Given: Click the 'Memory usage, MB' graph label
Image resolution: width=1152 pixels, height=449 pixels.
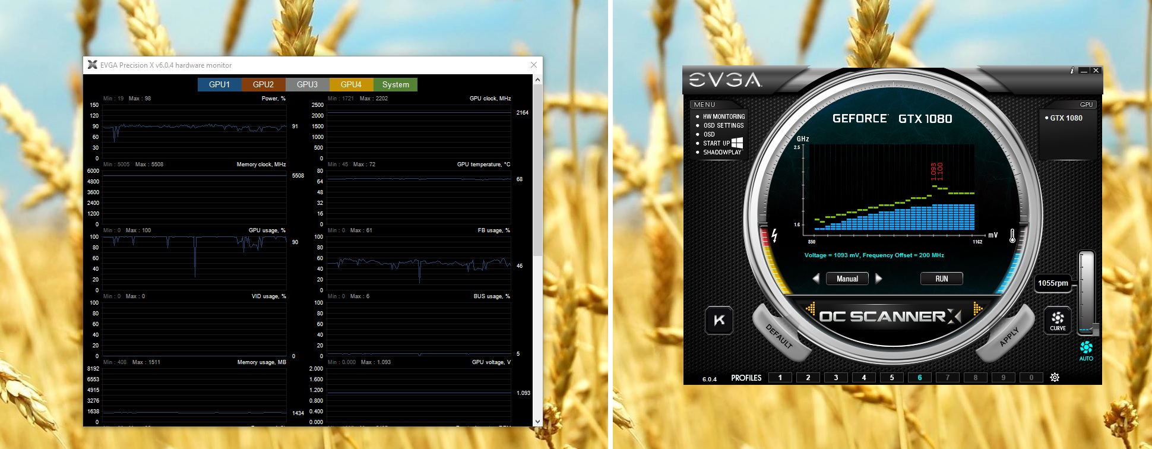Looking at the screenshot, I should point(262,362).
